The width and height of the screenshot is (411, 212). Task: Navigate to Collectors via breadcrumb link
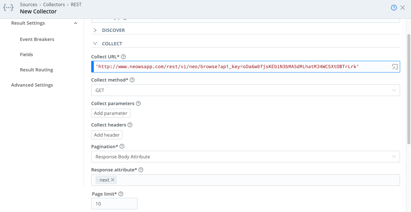tap(54, 4)
